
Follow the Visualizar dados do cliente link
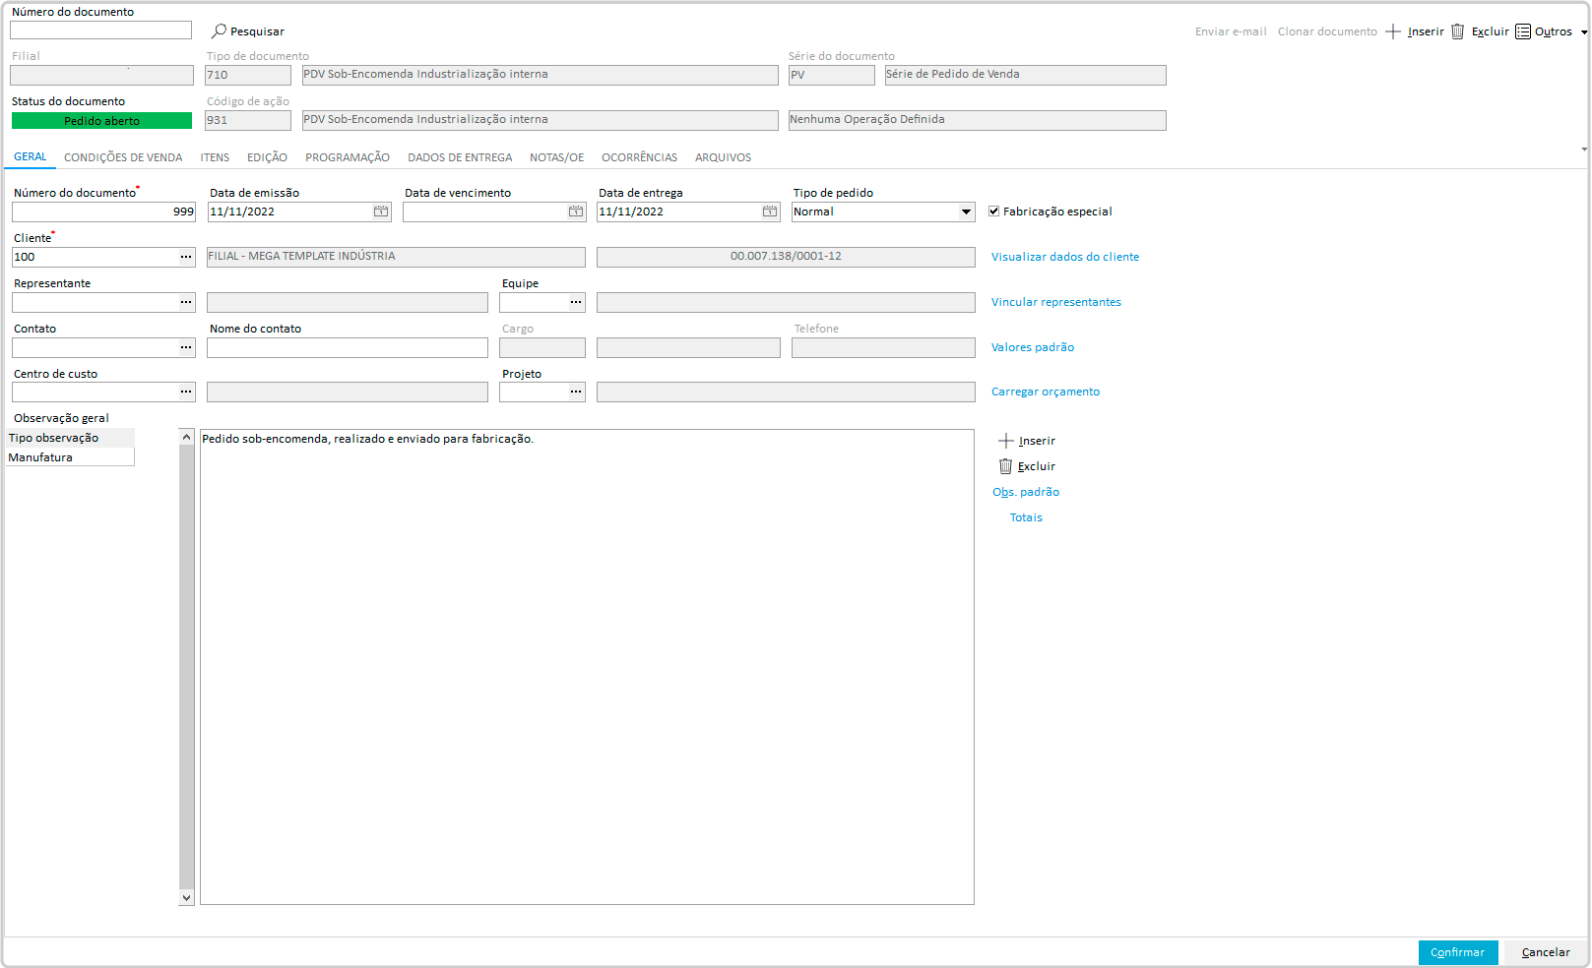pyautogui.click(x=1064, y=257)
